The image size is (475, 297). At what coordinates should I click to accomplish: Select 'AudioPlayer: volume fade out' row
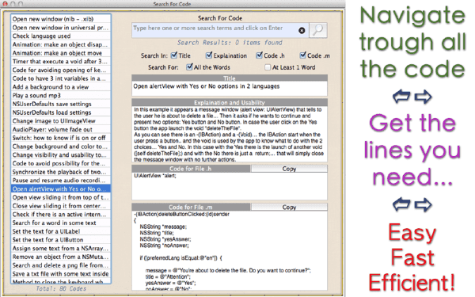click(61, 129)
